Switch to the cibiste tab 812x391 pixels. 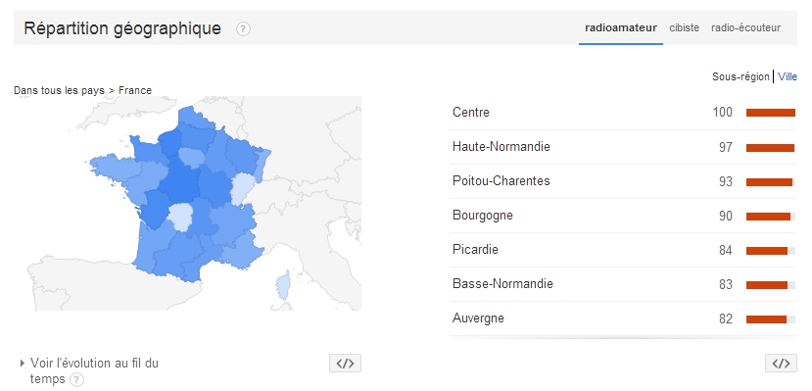684,28
